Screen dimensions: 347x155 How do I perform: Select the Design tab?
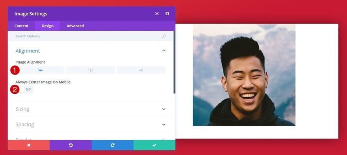click(x=48, y=26)
